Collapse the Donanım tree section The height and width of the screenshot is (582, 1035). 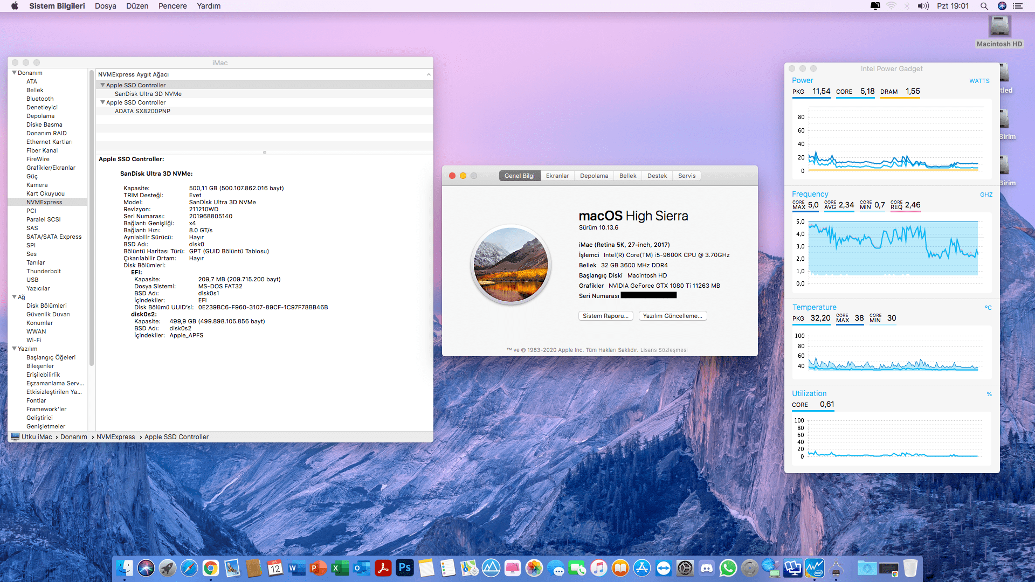14,73
